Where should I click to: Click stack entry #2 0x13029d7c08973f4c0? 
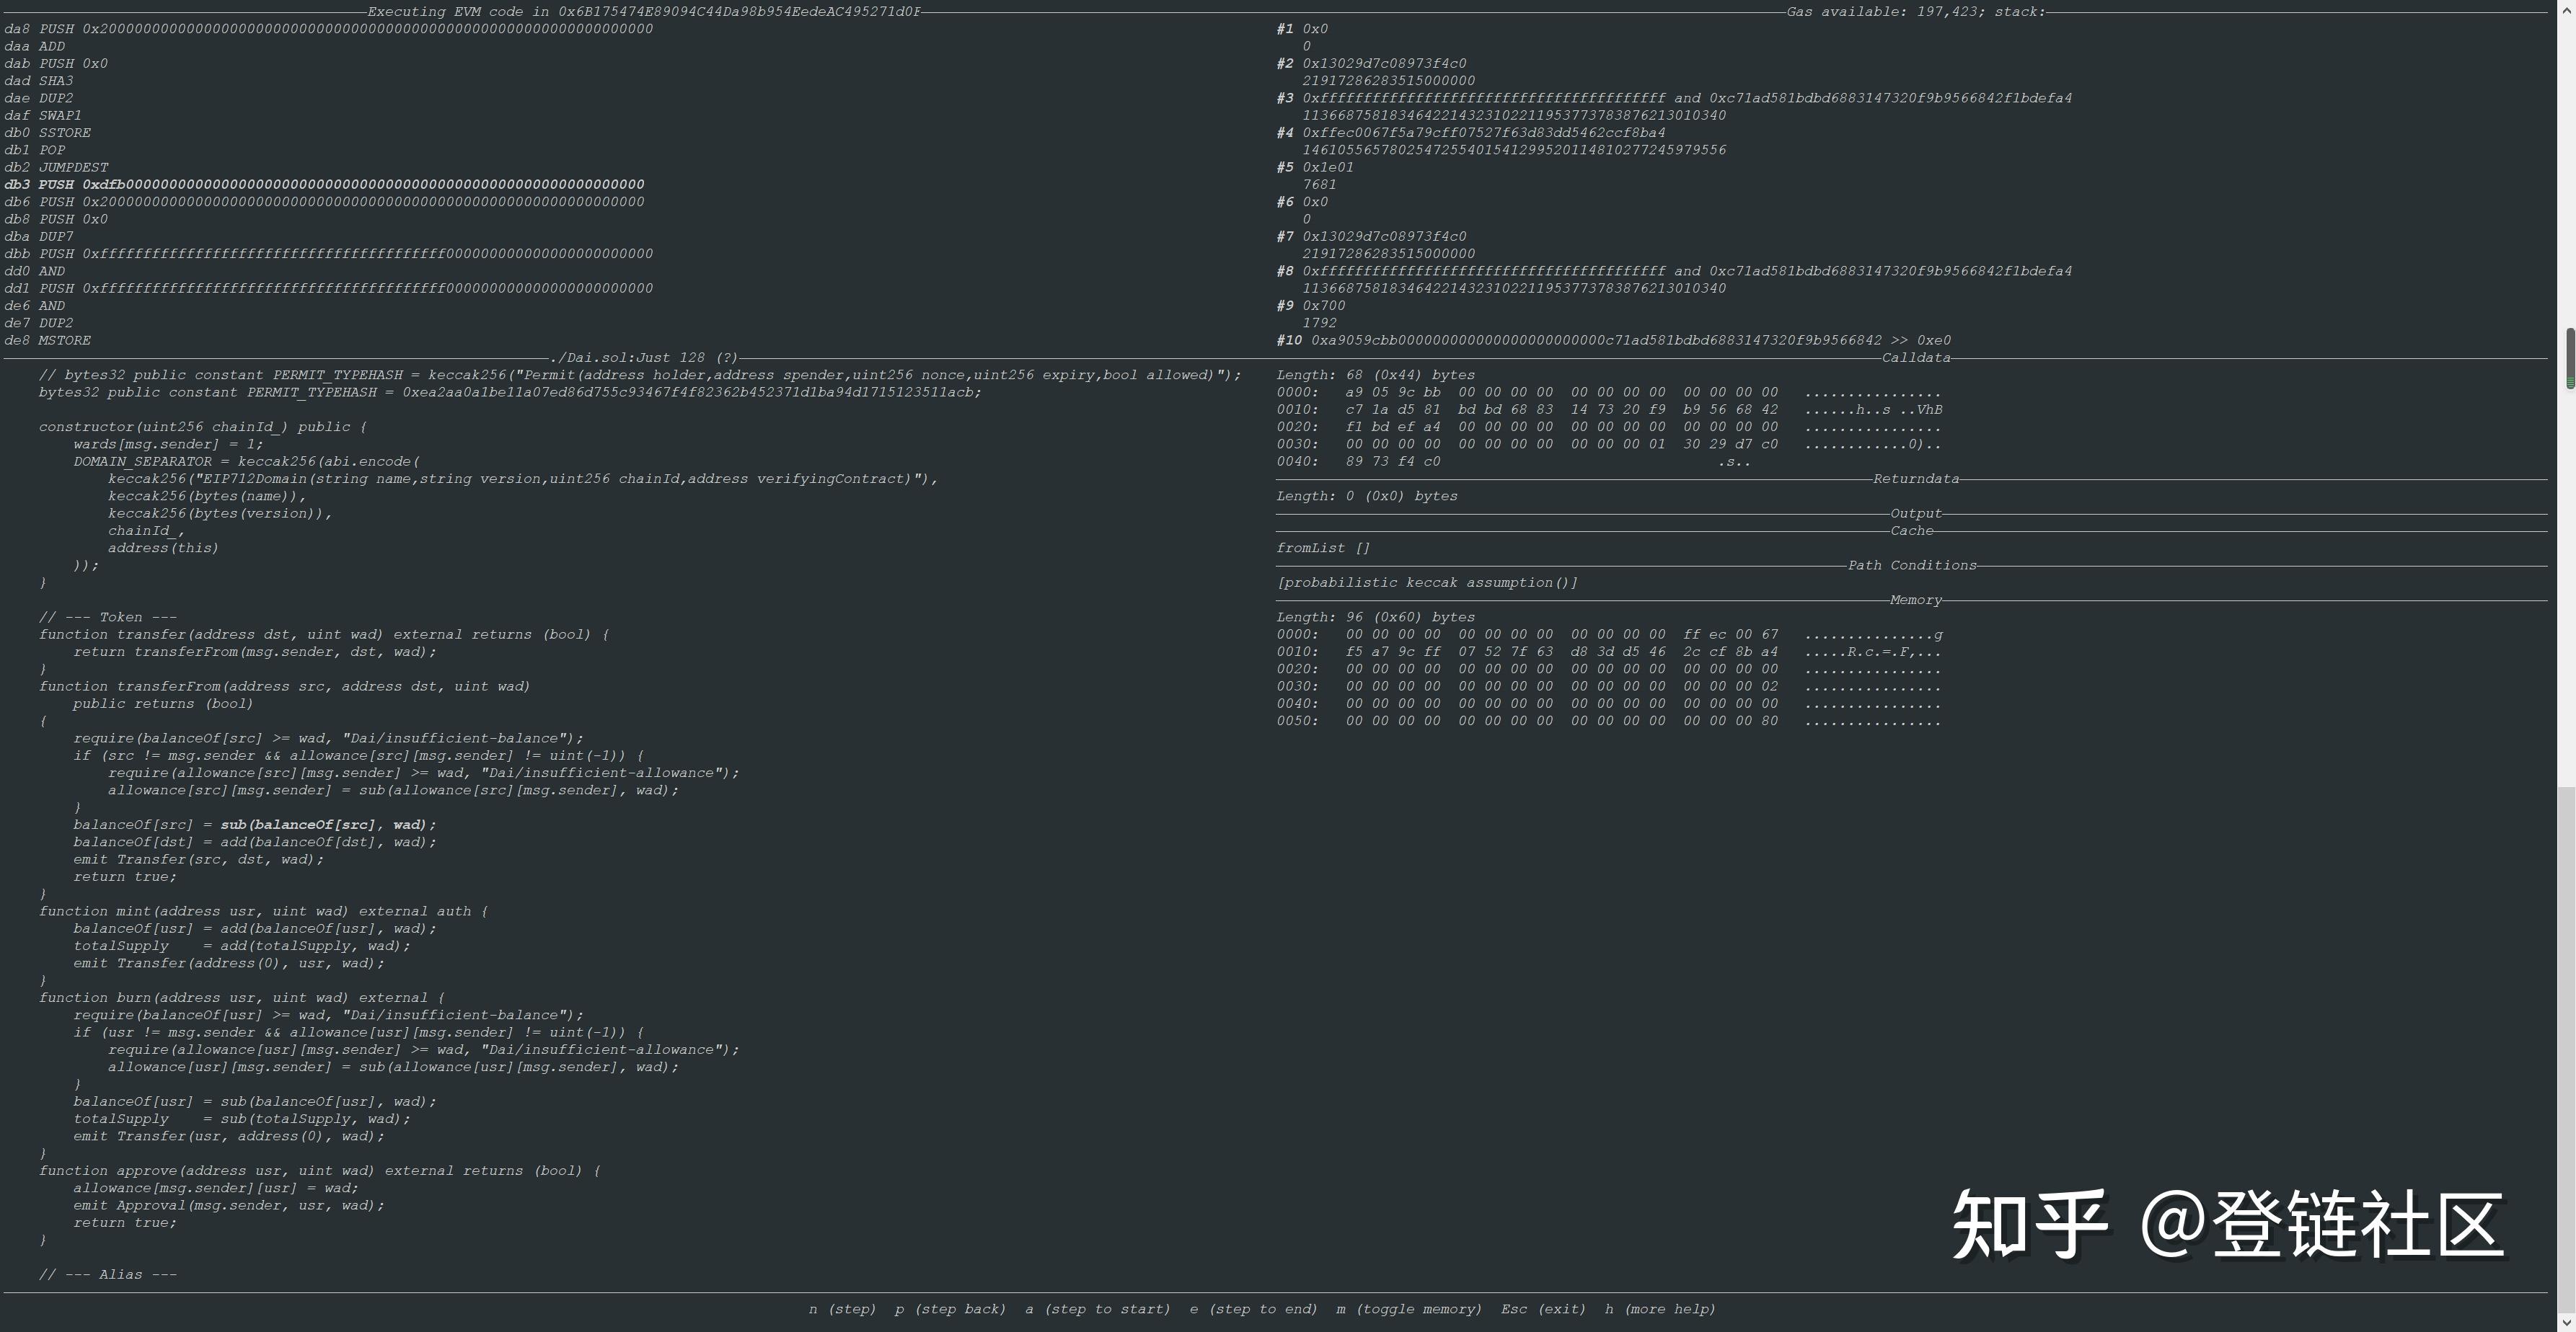tap(1372, 64)
